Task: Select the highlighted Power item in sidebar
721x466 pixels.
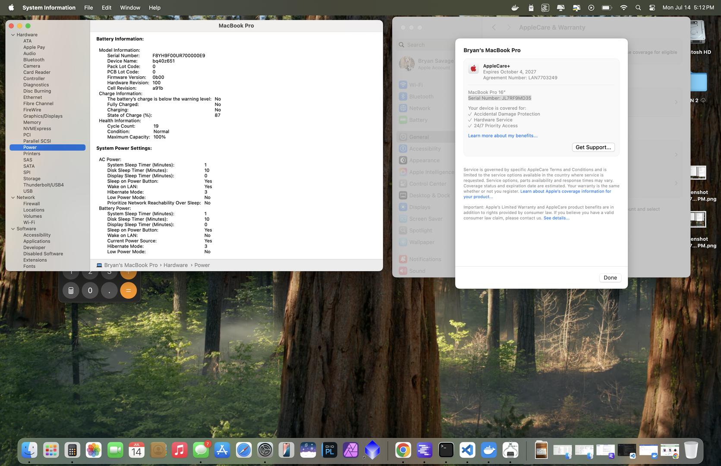Action: click(x=47, y=148)
